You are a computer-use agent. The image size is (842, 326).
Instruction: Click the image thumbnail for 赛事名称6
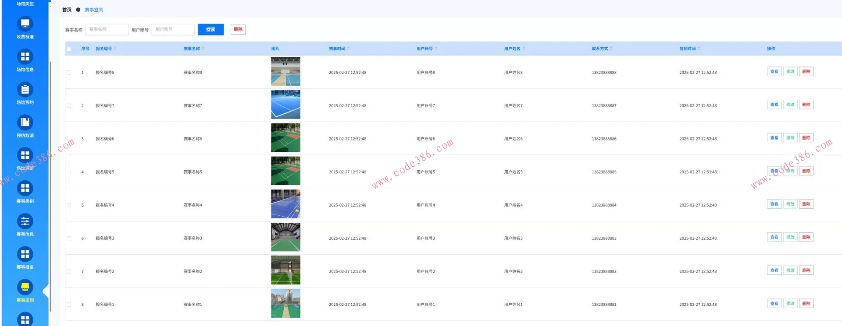tap(285, 138)
